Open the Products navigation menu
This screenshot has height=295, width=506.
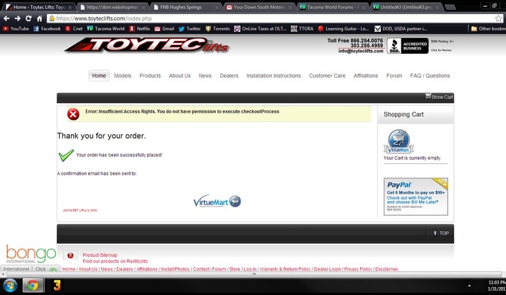(x=150, y=76)
